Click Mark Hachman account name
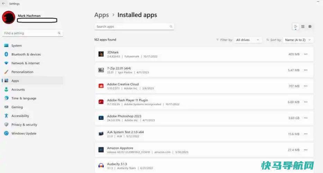323x173 pixels. 29,16
